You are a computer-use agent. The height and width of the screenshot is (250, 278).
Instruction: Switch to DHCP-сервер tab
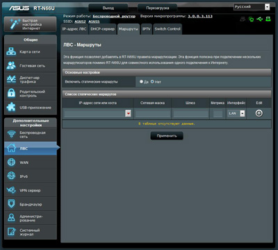click(103, 29)
